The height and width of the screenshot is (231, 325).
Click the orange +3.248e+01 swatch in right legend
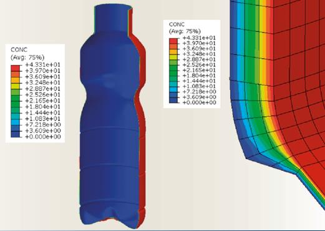pyautogui.click(x=173, y=52)
